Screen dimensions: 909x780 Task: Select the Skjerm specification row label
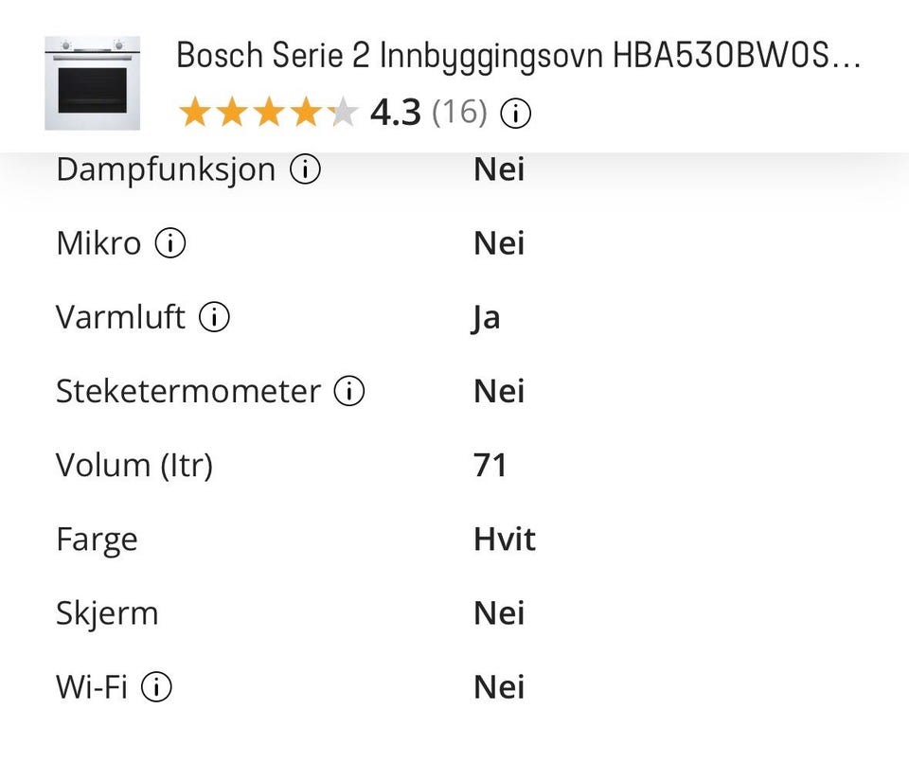[x=107, y=613]
